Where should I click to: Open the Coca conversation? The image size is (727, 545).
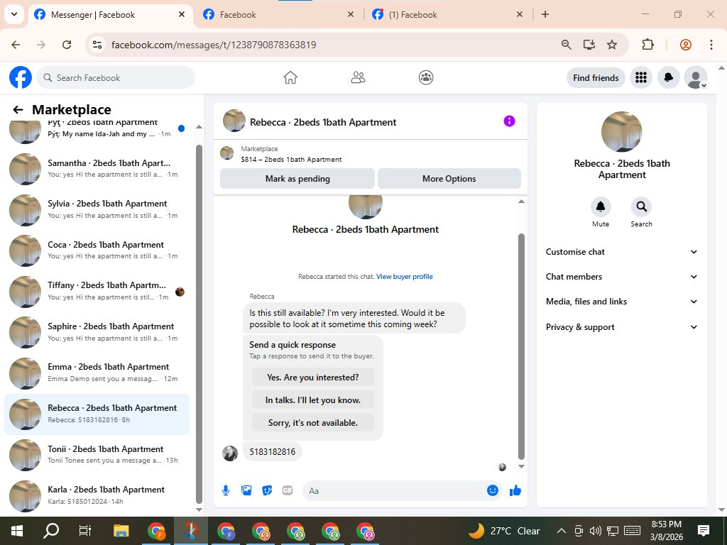click(97, 251)
